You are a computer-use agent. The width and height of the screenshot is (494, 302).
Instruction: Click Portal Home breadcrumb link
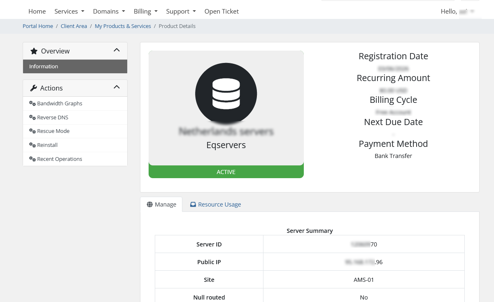(x=38, y=26)
